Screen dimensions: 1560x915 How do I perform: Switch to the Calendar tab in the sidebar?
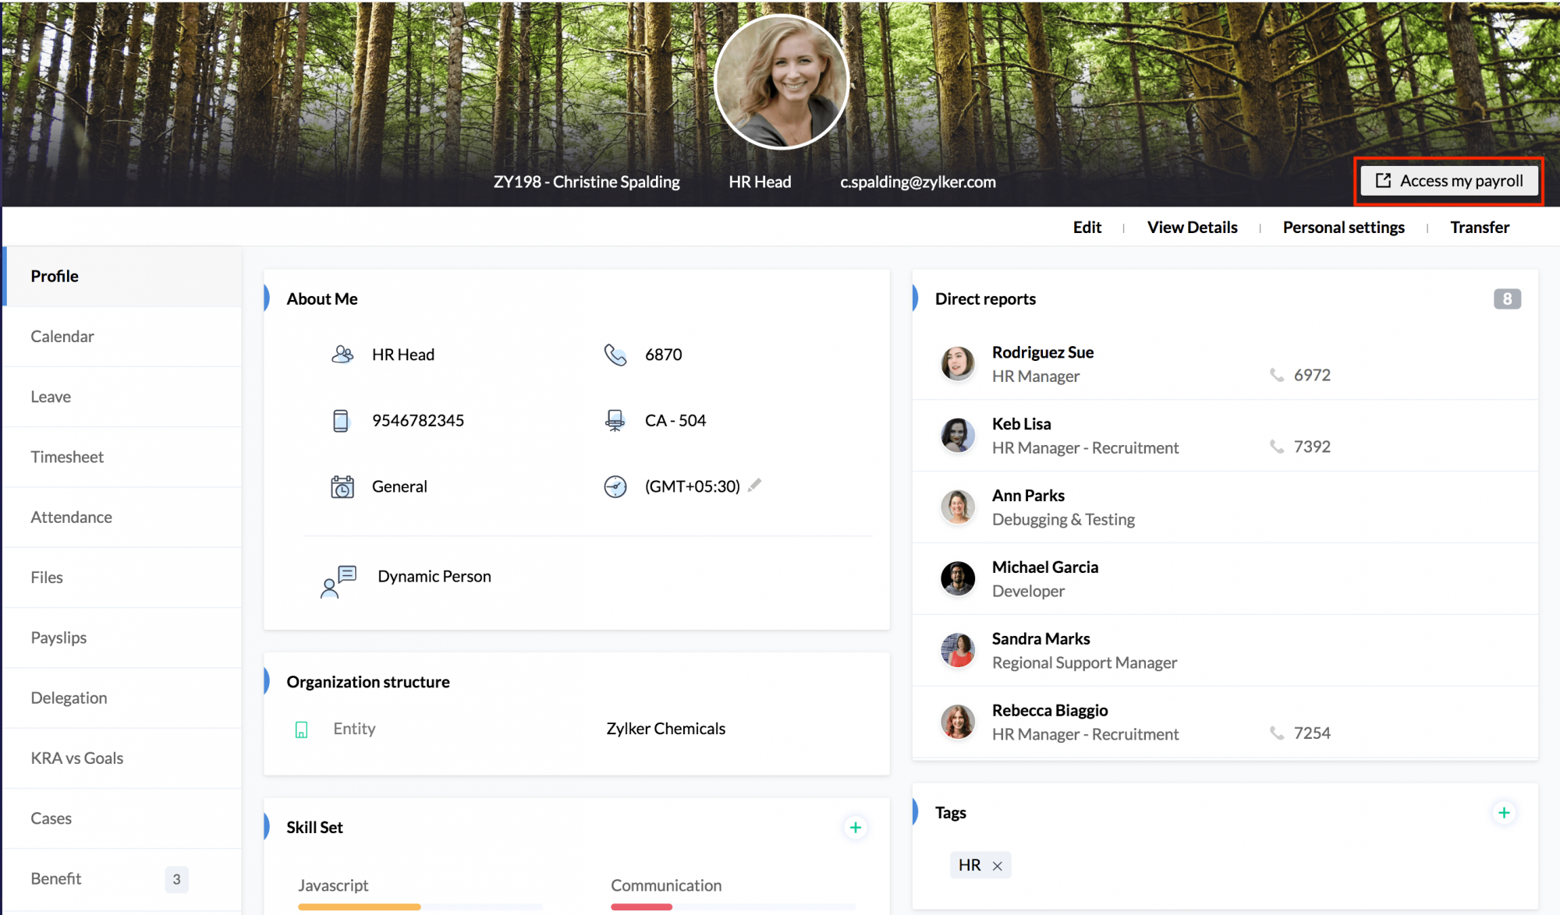[62, 337]
